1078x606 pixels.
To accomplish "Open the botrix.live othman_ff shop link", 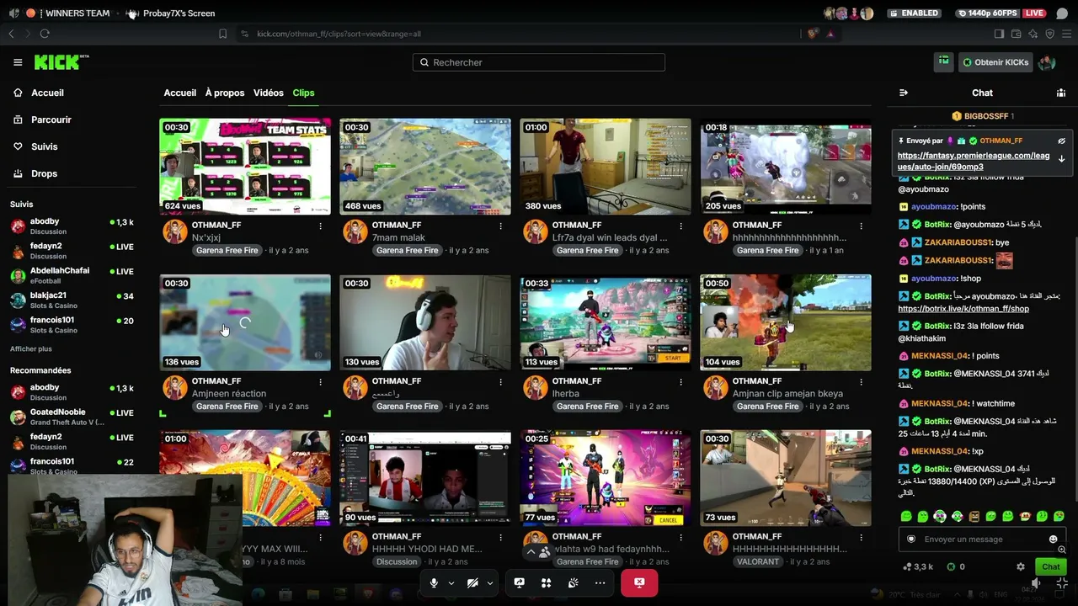I will coord(963,309).
